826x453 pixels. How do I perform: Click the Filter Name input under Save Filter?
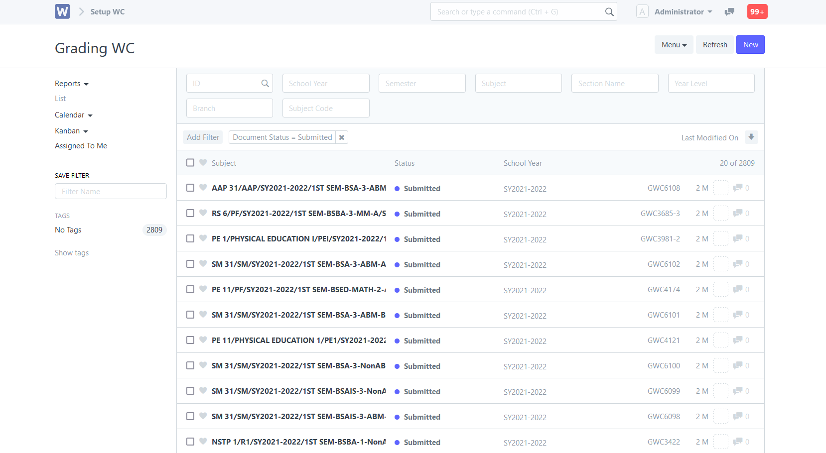click(x=111, y=191)
